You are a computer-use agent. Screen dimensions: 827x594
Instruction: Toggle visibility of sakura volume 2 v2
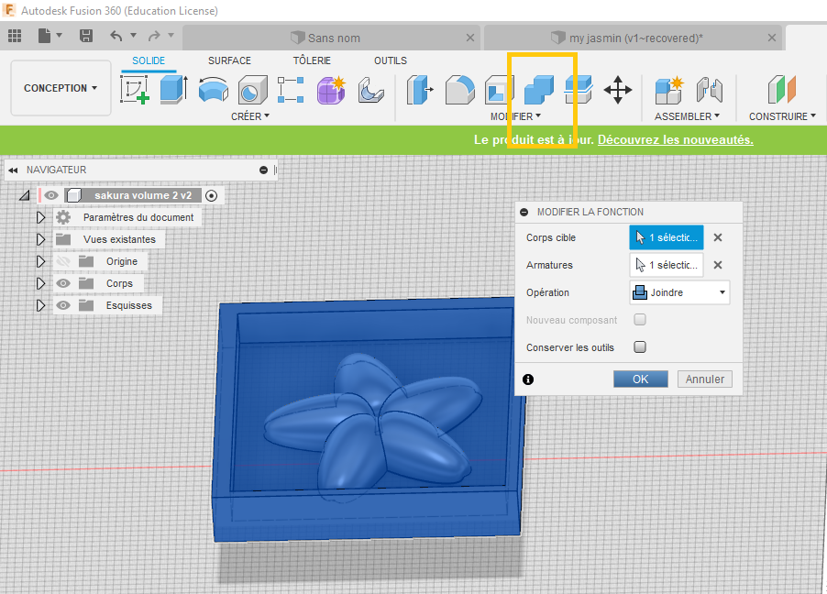tap(51, 195)
